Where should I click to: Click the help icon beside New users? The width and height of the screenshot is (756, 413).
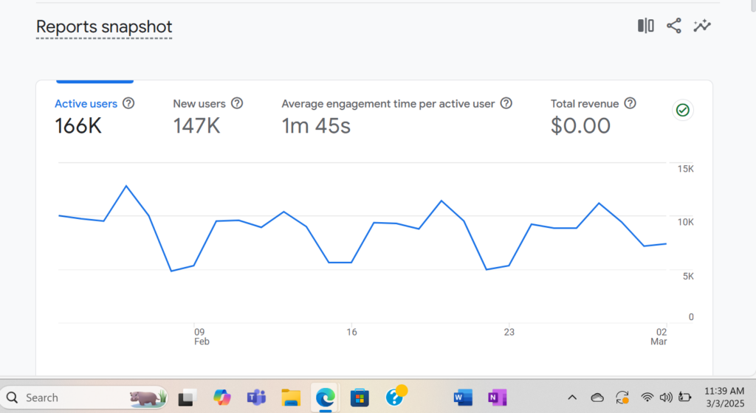[x=237, y=104]
